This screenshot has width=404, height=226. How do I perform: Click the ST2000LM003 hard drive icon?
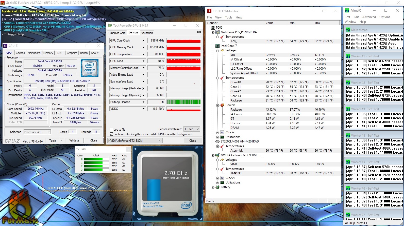click(217, 141)
